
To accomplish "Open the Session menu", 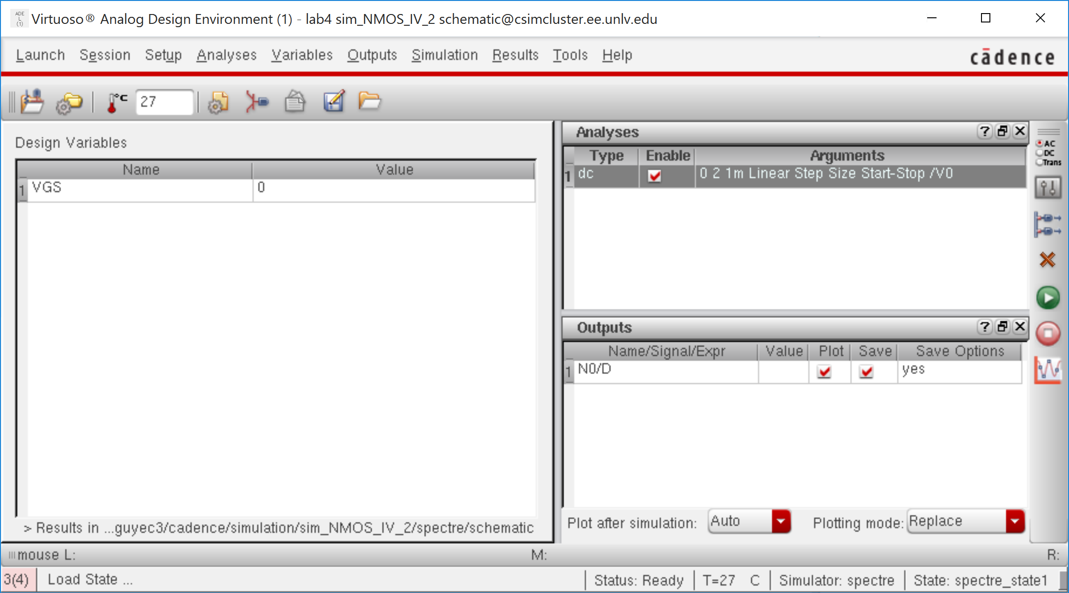I will coord(105,55).
